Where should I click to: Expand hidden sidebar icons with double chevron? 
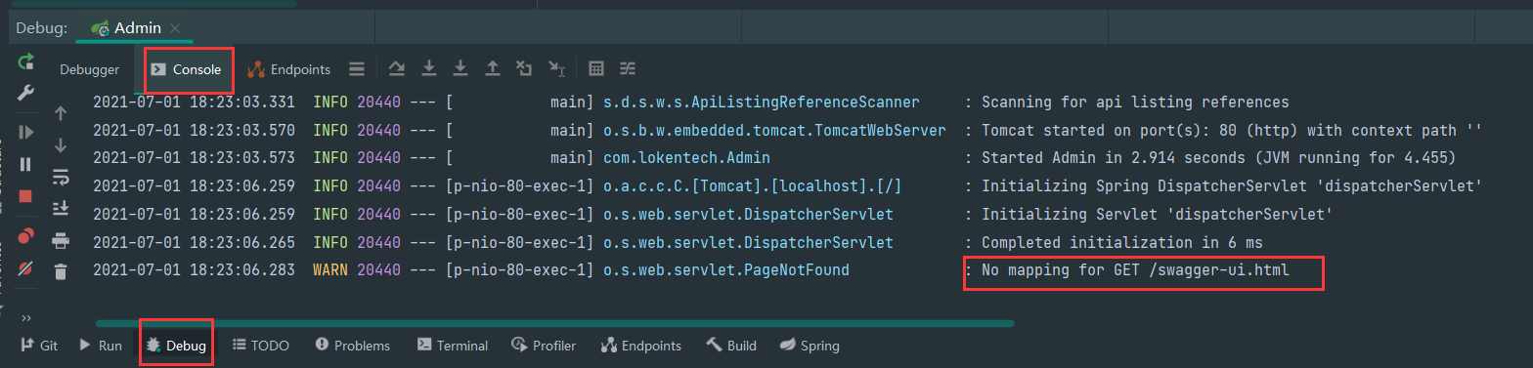pyautogui.click(x=26, y=318)
